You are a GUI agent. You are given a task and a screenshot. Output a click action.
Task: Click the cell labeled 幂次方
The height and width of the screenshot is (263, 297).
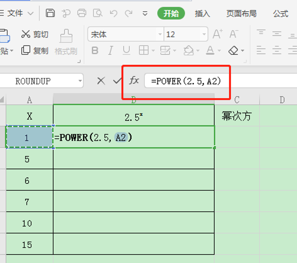(237, 115)
